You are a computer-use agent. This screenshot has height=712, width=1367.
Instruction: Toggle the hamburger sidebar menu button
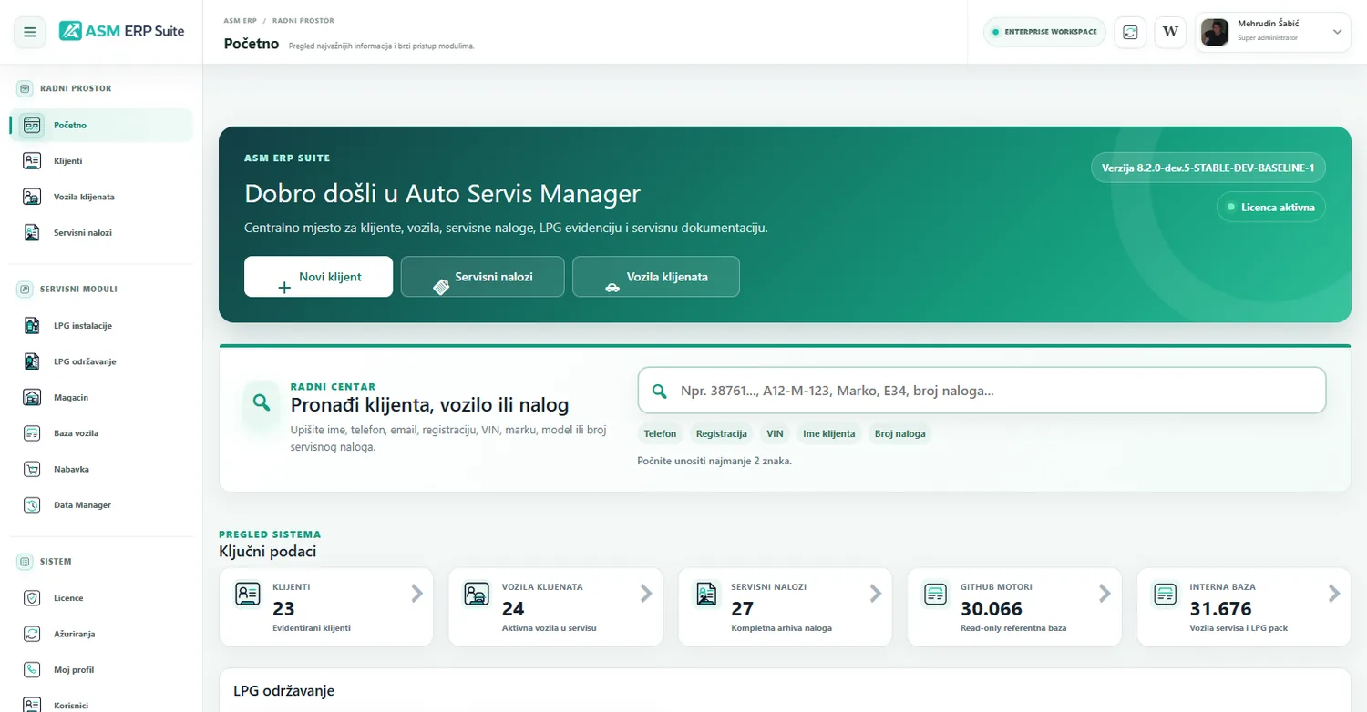30,32
